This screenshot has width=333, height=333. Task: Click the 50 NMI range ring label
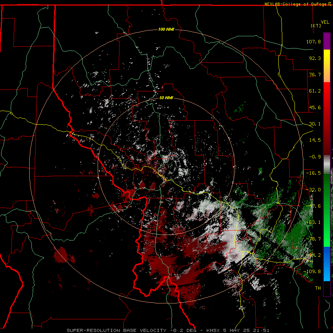tap(166, 98)
